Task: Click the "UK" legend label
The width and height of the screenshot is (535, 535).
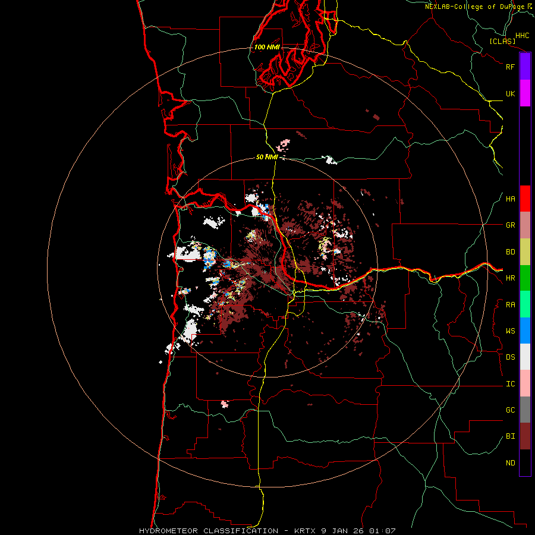Action: coord(510,93)
